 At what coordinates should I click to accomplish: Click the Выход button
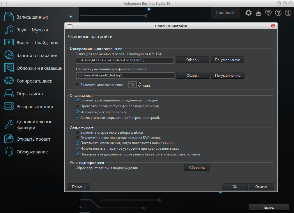click(x=269, y=207)
